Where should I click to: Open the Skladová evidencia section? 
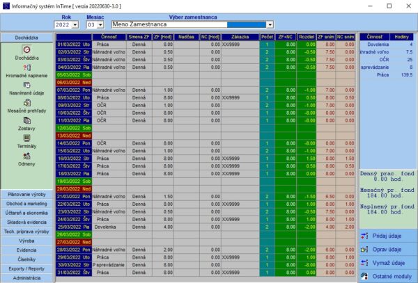click(27, 220)
